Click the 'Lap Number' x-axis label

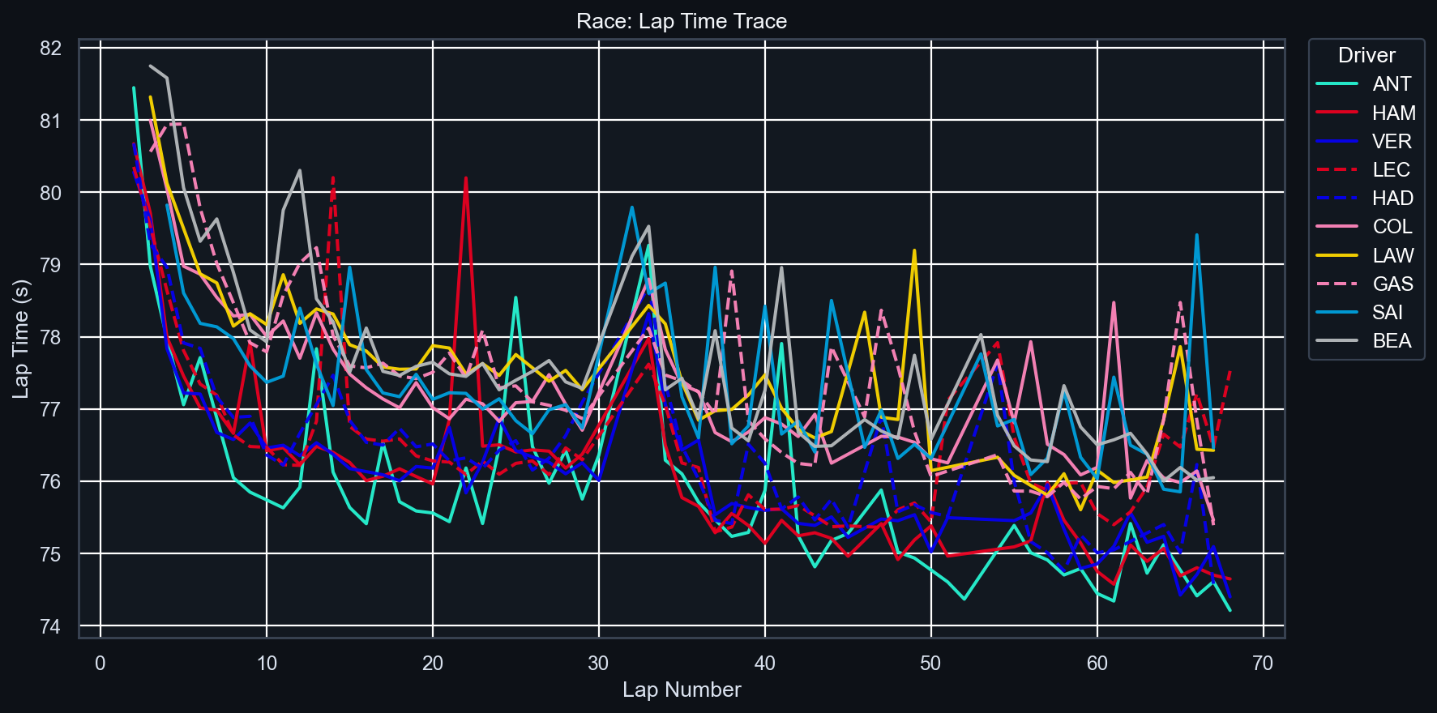[682, 690]
